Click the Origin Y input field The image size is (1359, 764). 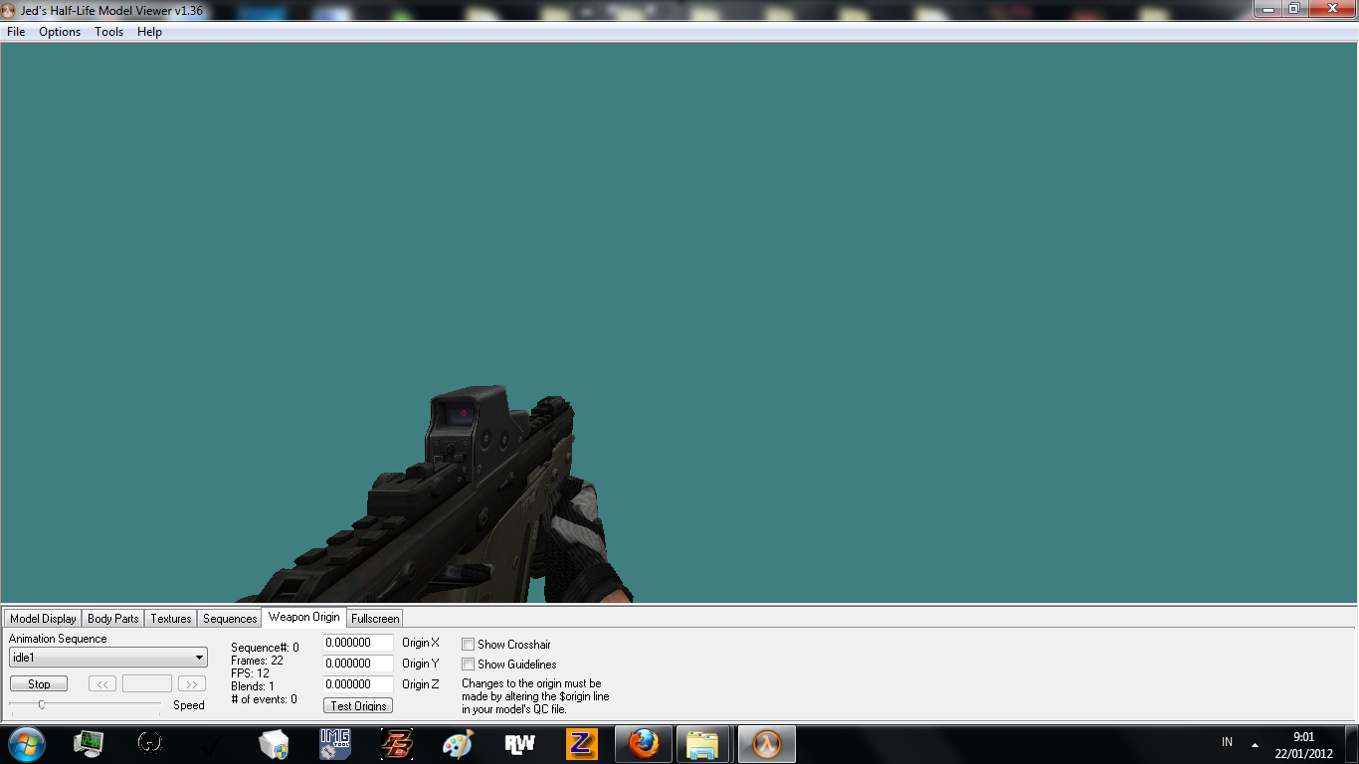[358, 664]
